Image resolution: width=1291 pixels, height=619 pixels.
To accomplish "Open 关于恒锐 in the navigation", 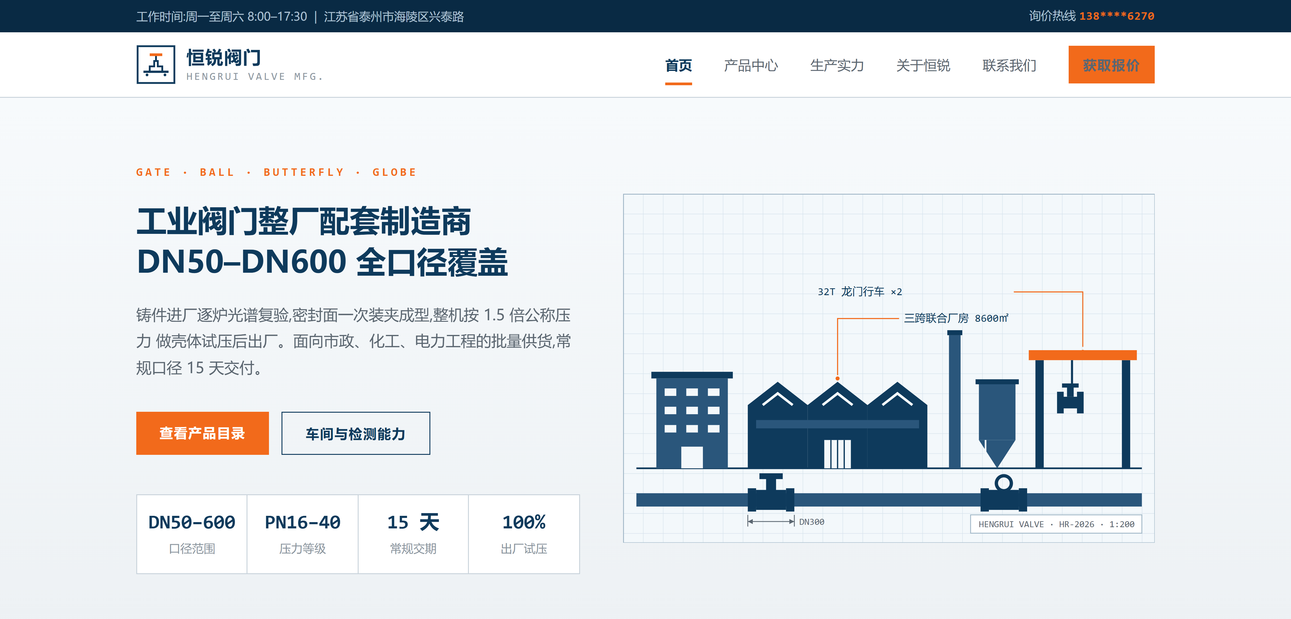I will click(923, 65).
